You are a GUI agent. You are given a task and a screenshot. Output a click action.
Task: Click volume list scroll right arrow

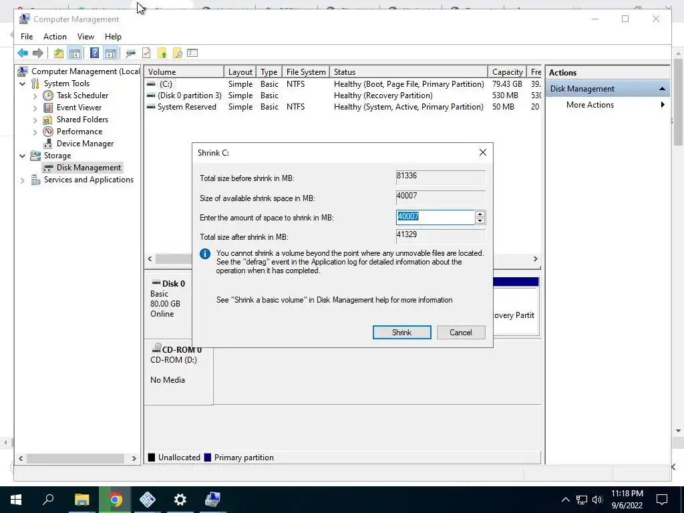[x=535, y=259]
